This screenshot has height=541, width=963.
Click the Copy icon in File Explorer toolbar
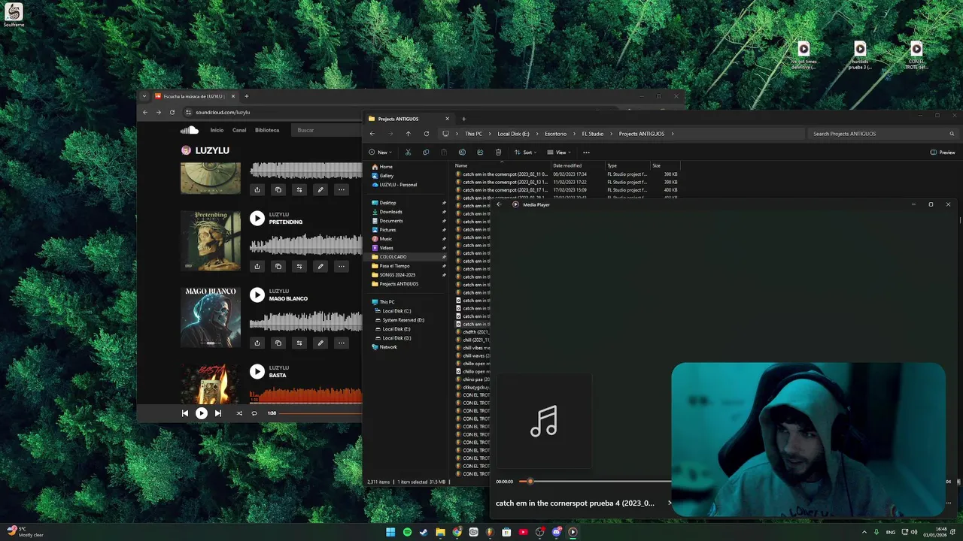tap(426, 153)
